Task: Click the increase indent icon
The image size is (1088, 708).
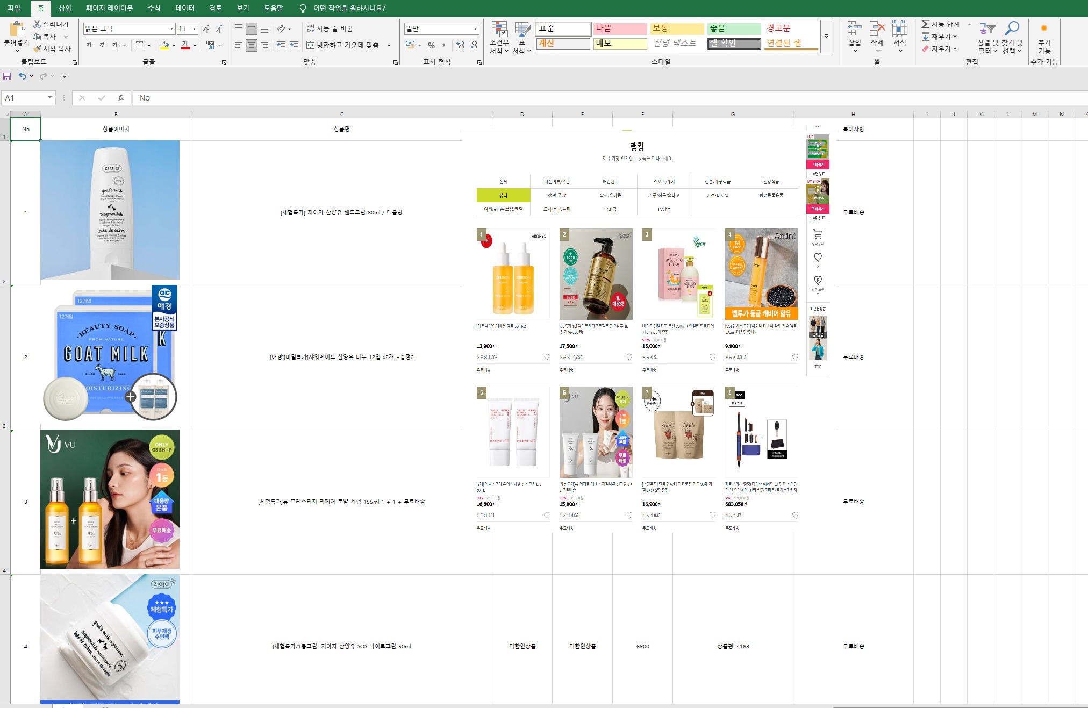Action: point(294,45)
